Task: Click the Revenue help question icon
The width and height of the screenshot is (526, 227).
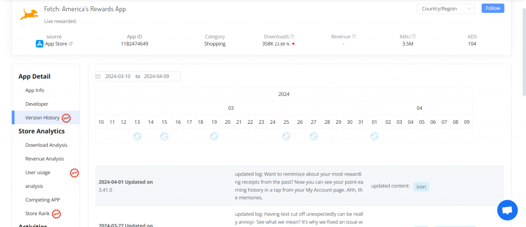Action: pos(354,36)
